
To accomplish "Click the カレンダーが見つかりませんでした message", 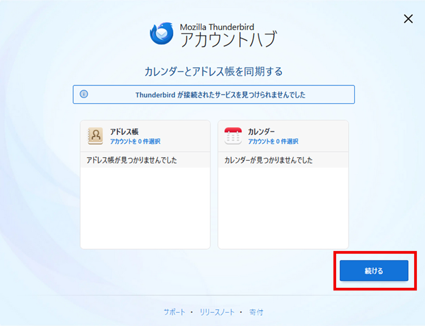I will pyautogui.click(x=268, y=160).
